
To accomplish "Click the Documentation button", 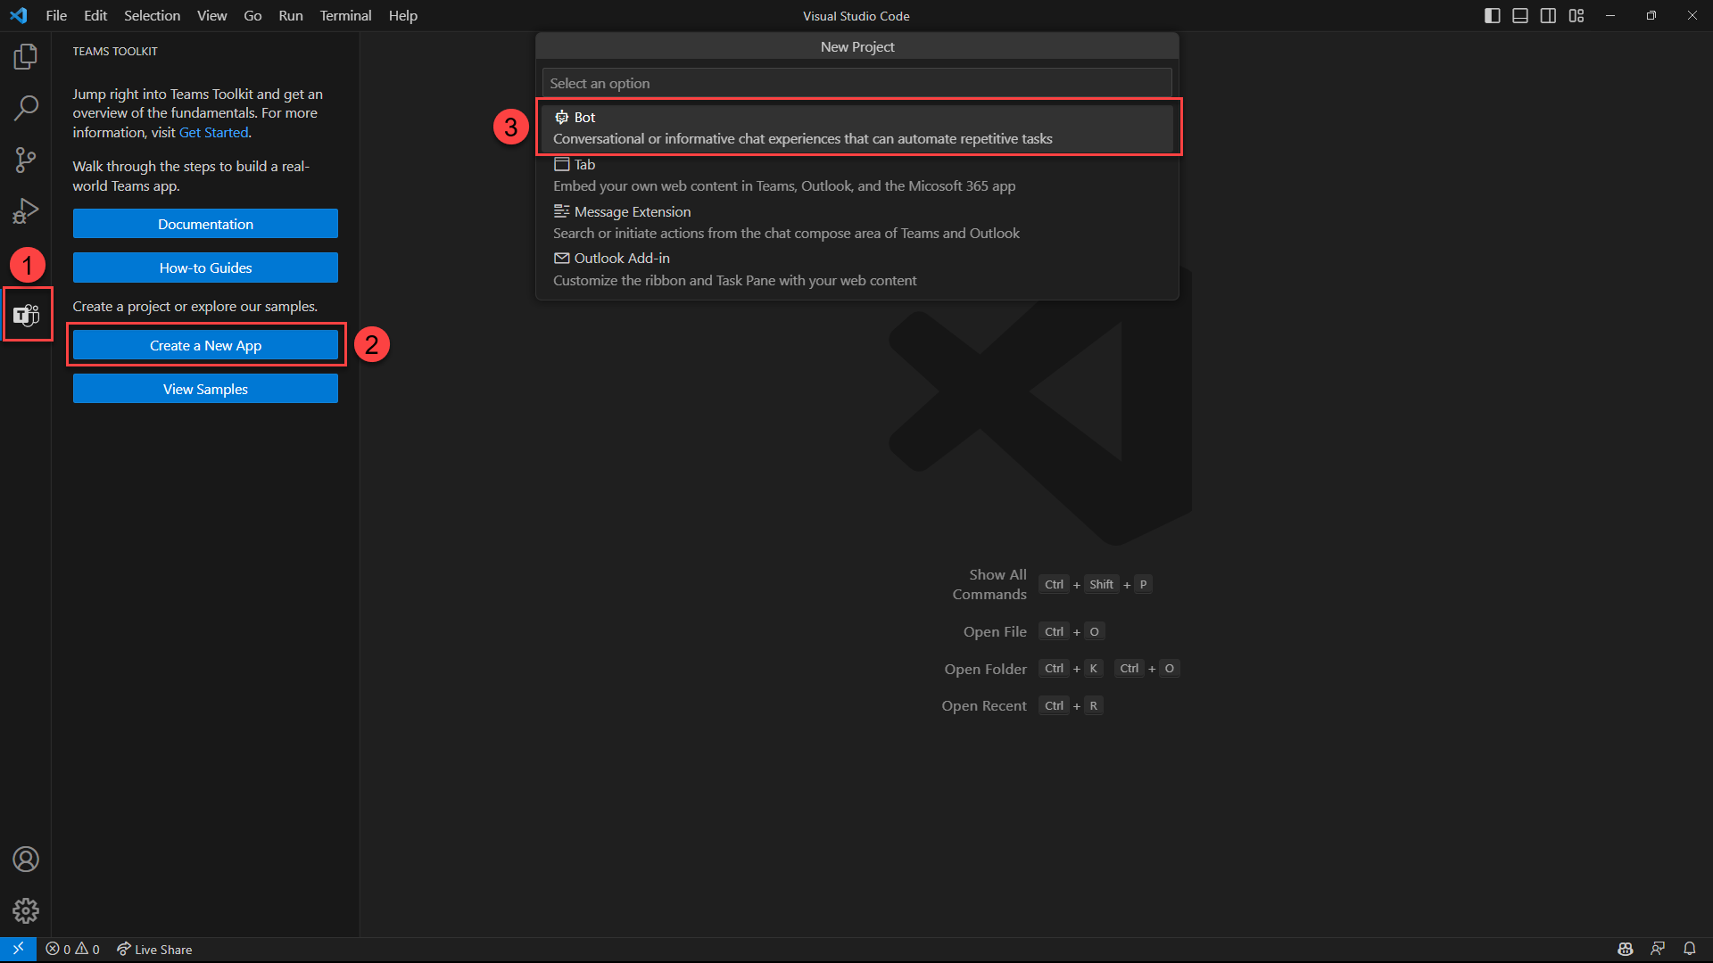I will (204, 224).
